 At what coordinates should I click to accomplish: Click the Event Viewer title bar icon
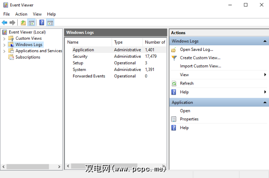click(6, 5)
